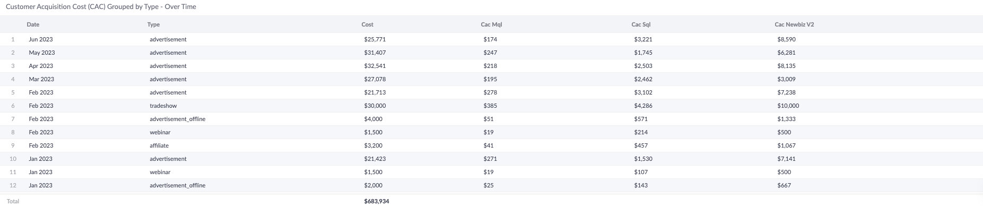Image resolution: width=983 pixels, height=206 pixels.
Task: Click the tradeshow type cell
Action: 163,106
